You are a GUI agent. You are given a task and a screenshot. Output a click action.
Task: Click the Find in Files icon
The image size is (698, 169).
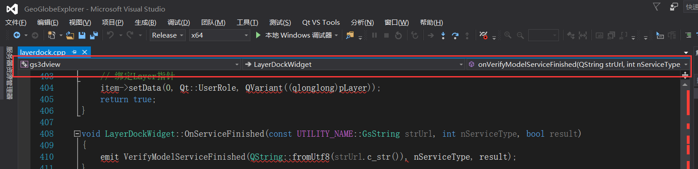(x=350, y=35)
